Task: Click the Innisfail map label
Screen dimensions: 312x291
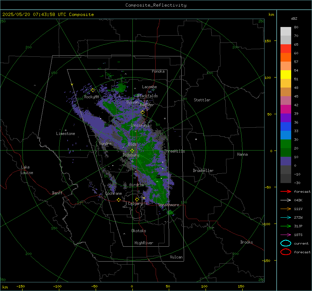Action: (140, 125)
